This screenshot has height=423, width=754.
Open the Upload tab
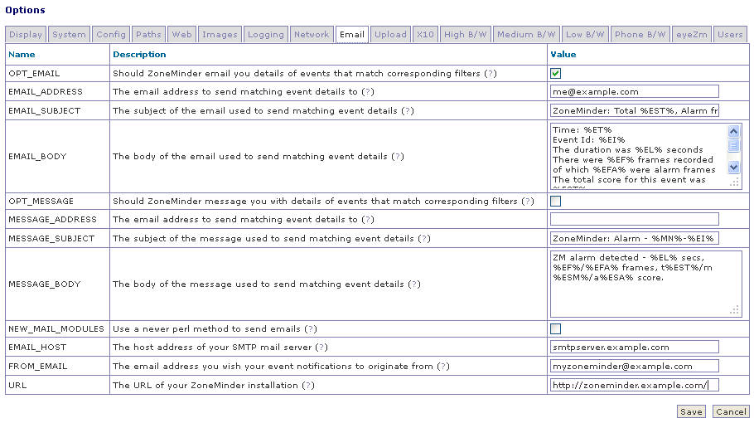pos(390,35)
